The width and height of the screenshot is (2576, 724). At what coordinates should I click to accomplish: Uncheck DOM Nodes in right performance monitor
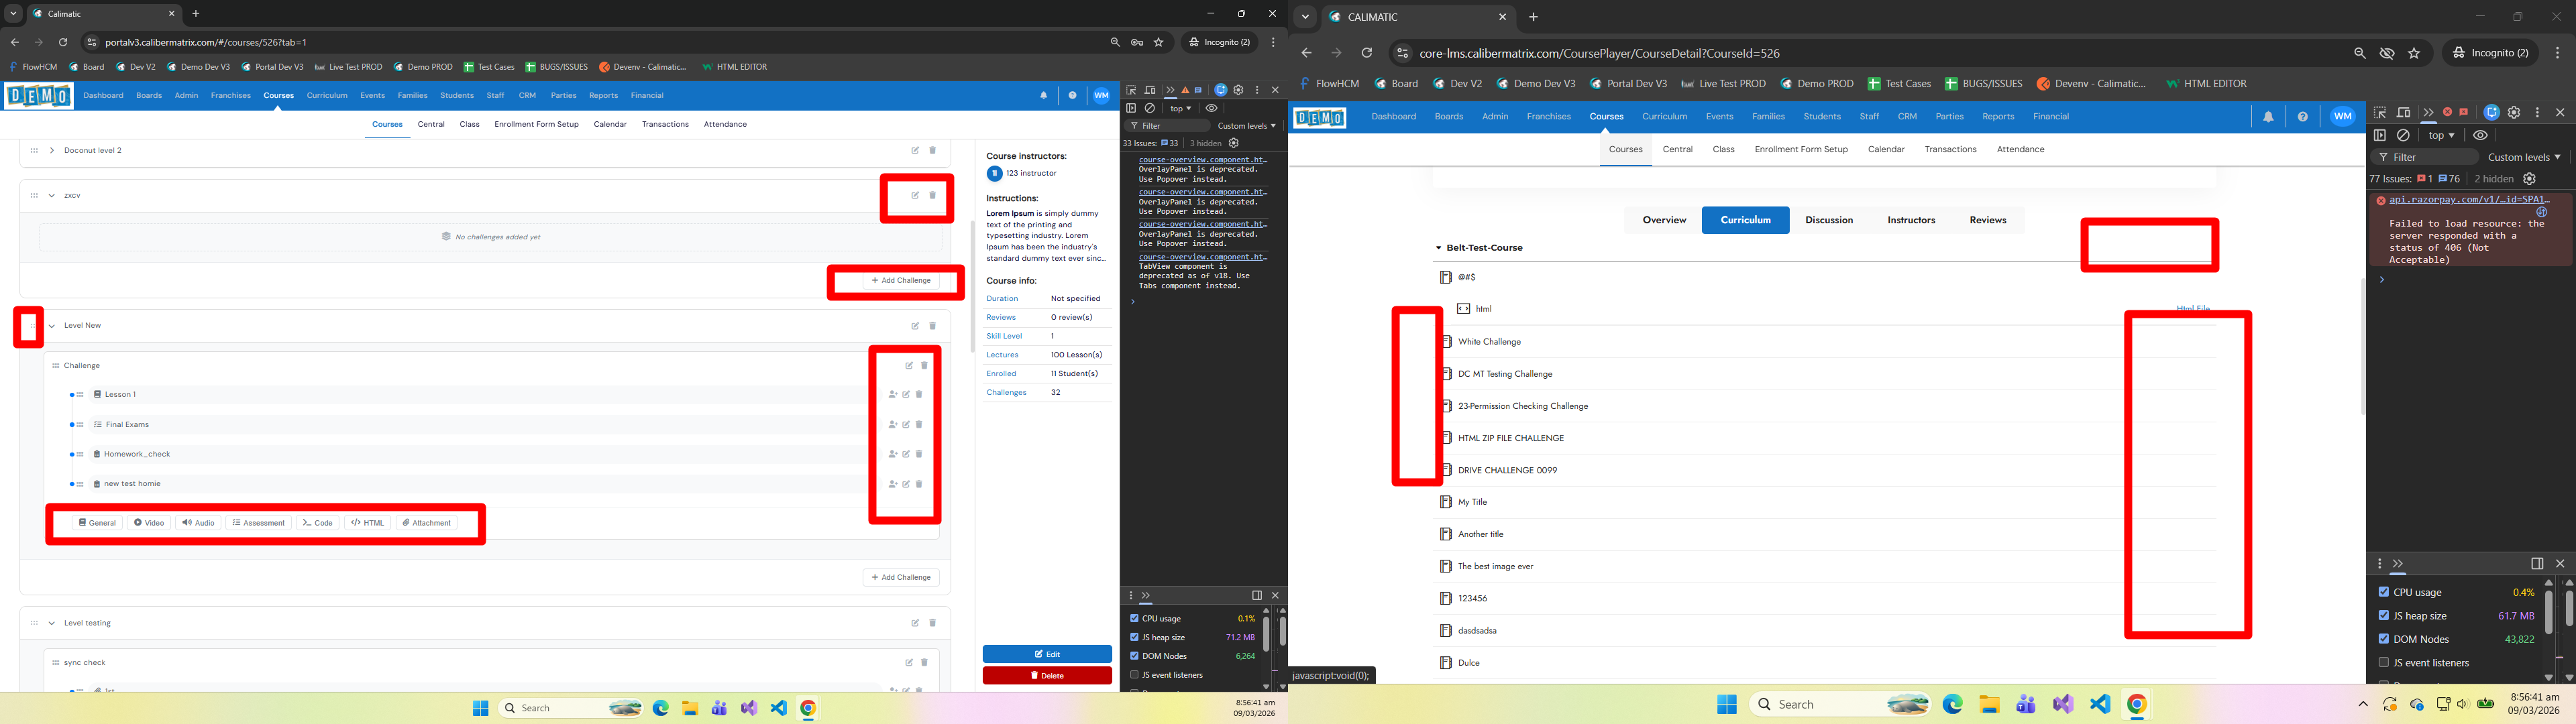tap(2383, 639)
